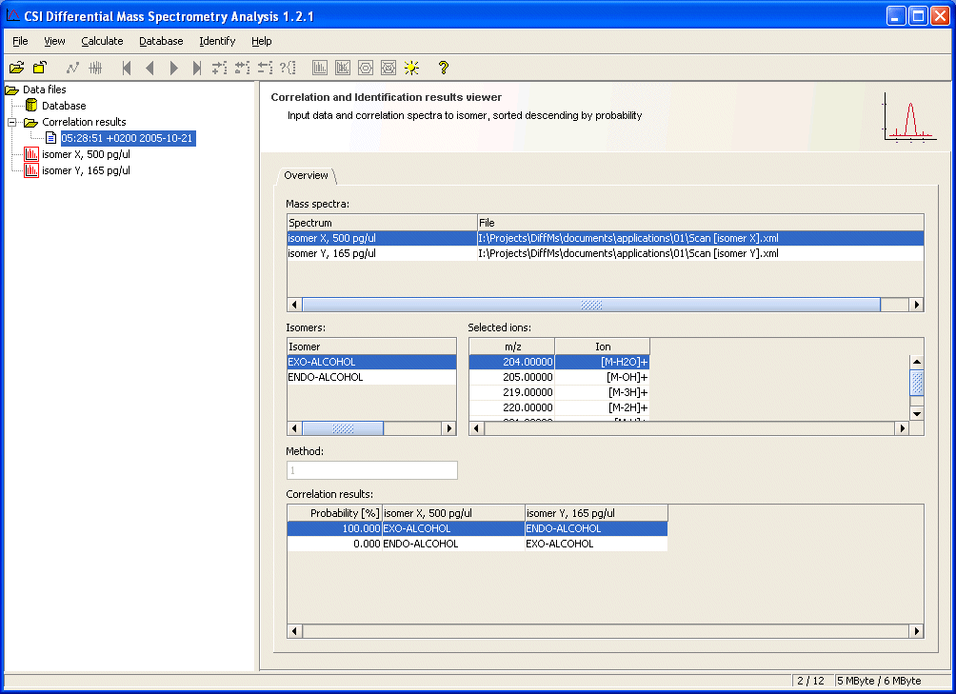The height and width of the screenshot is (694, 956).
Task: Click Mass spectra horizontal scrollbar right arrow
Action: click(916, 305)
